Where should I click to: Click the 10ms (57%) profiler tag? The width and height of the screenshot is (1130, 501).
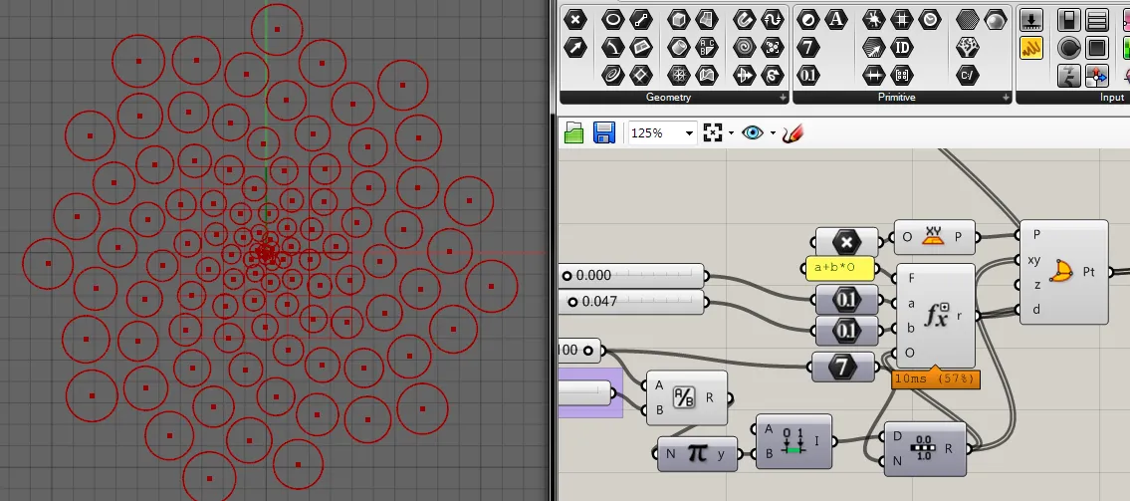click(x=936, y=379)
